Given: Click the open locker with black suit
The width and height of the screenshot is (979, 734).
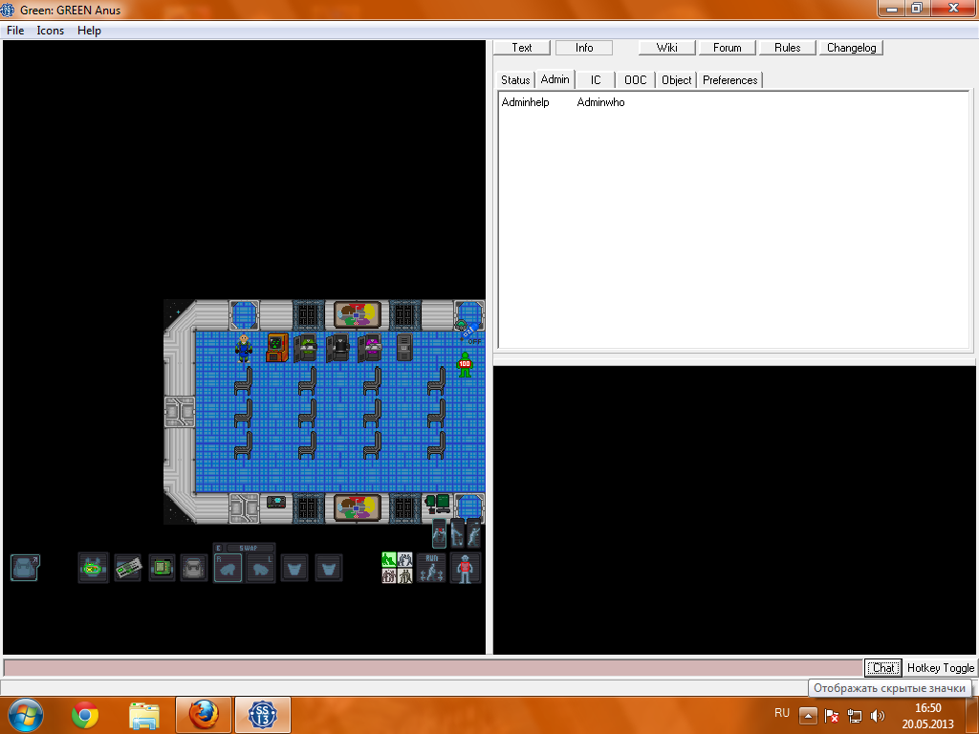Looking at the screenshot, I should (x=338, y=348).
